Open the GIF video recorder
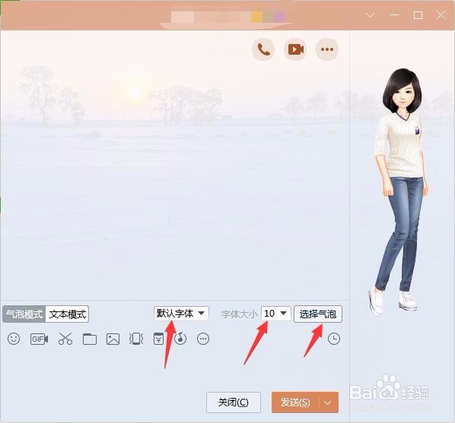Image resolution: width=455 pixels, height=423 pixels. (39, 339)
